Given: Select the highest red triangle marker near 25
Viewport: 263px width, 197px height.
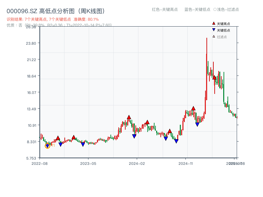Looking at the screenshot, I should tap(214, 77).
